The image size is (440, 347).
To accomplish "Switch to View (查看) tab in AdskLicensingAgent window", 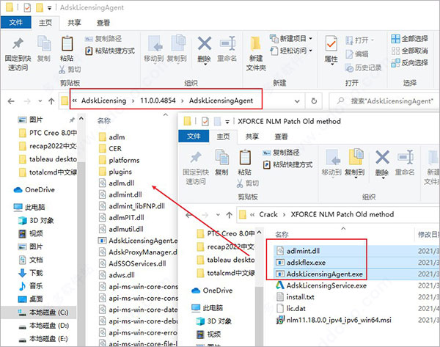I will 103,23.
